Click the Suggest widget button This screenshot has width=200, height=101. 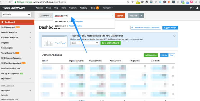tap(170, 28)
